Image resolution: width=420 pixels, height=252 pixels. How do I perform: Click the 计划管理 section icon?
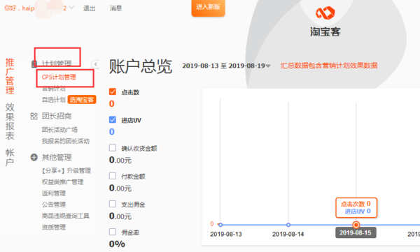pos(34,64)
